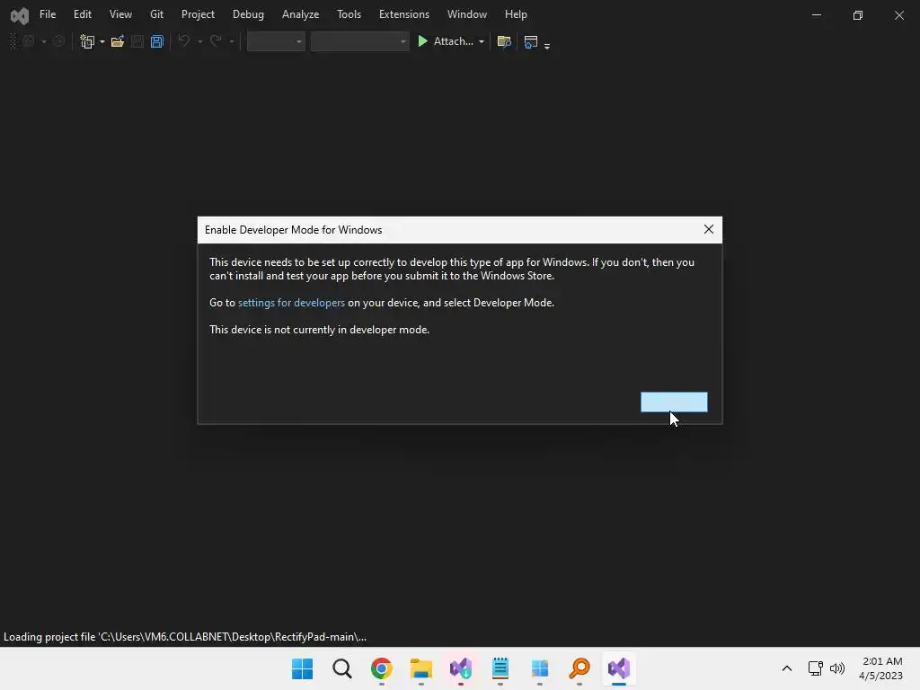Expand the Undo history dropdown arrow
Screen dimensions: 920x690
(x=200, y=41)
